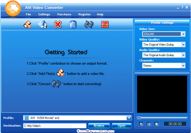Image resolution: width=191 pixels, height=133 pixels.
Task: Open the Profile combobox arrow
Action: pos(129,118)
